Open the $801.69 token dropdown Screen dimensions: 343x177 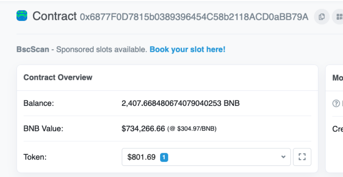coord(206,157)
